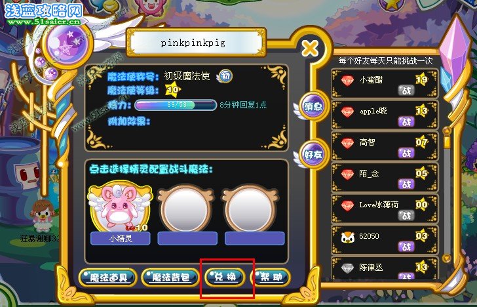Image resolution: width=477 pixels, height=307 pixels.
Task: Click the 兑换 exchange button
Action: 225,277
